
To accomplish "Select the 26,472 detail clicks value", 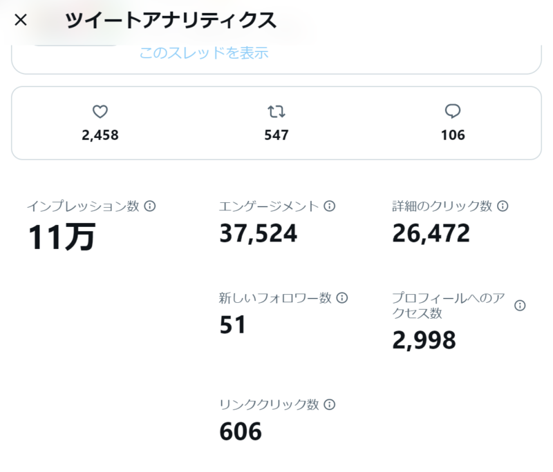I will pyautogui.click(x=431, y=234).
